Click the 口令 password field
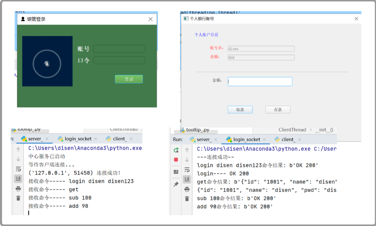Screen dimensions: 376x226 tap(119, 60)
